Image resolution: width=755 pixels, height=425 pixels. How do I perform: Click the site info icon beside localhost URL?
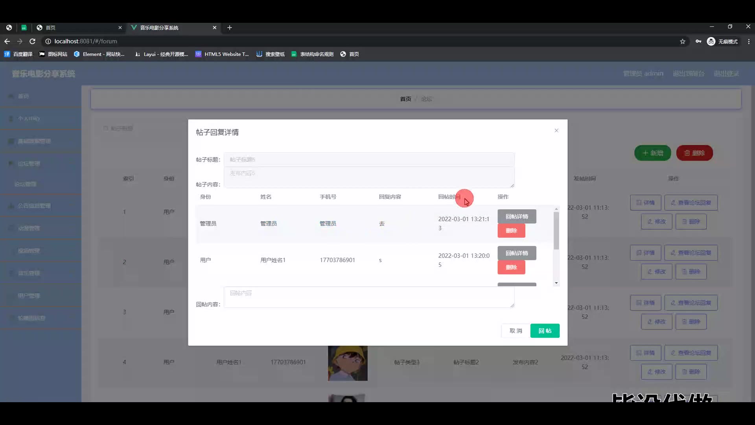[x=48, y=41]
